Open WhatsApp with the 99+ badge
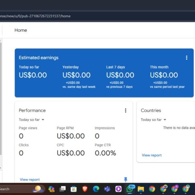The image size is (195, 195). pyautogui.click(x=130, y=189)
